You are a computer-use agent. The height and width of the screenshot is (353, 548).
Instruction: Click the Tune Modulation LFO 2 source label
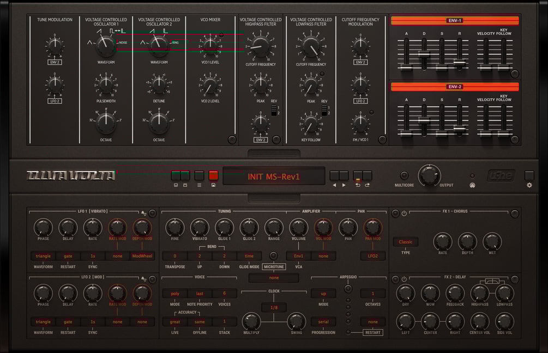[55, 101]
